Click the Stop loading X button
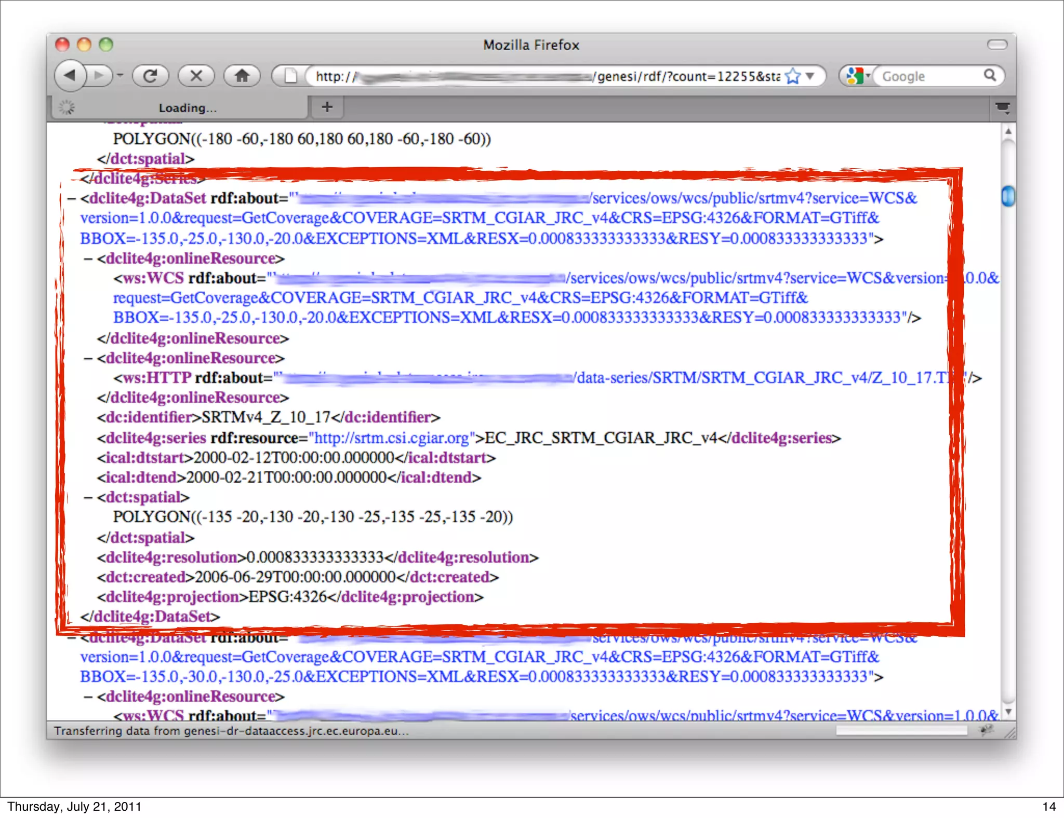 tap(196, 76)
